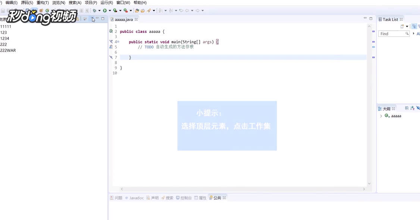Click the green Run button
Viewport: 420px width, 220px height.
[x=105, y=10]
